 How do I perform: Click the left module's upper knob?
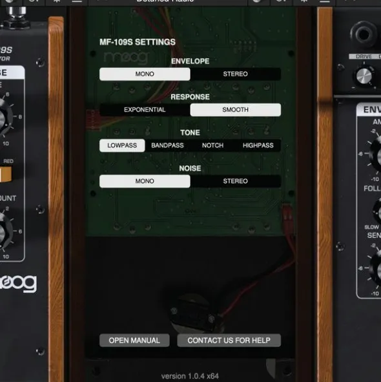pos(5,118)
